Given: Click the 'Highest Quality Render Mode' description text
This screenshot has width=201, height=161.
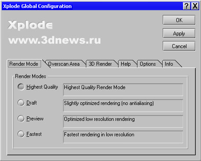Looking at the screenshot, I should (x=95, y=87).
